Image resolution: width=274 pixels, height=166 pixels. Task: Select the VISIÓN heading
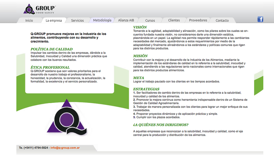pyautogui.click(x=140, y=27)
